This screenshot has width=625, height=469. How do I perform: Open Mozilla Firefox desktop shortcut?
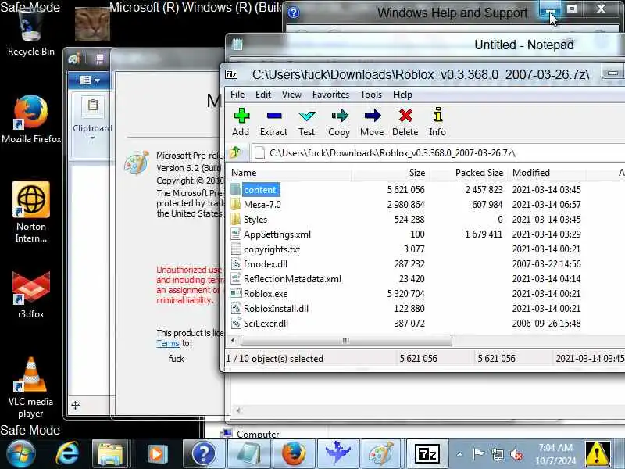pos(31,119)
